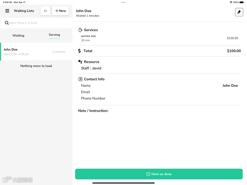247x185 pixels.
Task: Click the '30 min' duration text
Action: pos(86,40)
